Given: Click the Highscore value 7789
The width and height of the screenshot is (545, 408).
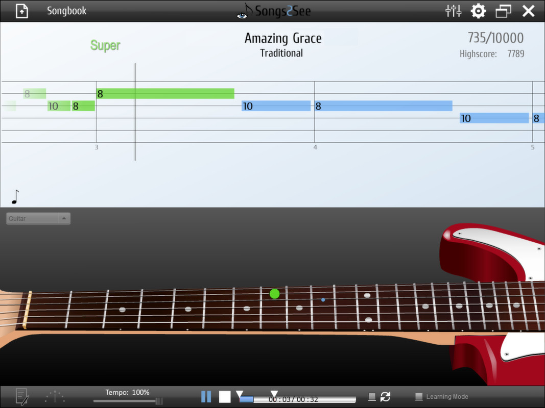Looking at the screenshot, I should coord(516,54).
